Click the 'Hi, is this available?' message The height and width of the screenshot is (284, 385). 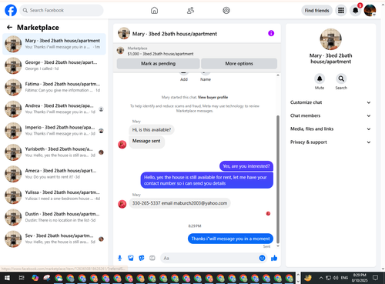[x=152, y=130]
